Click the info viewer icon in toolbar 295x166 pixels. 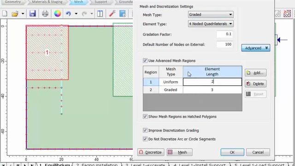point(123,13)
